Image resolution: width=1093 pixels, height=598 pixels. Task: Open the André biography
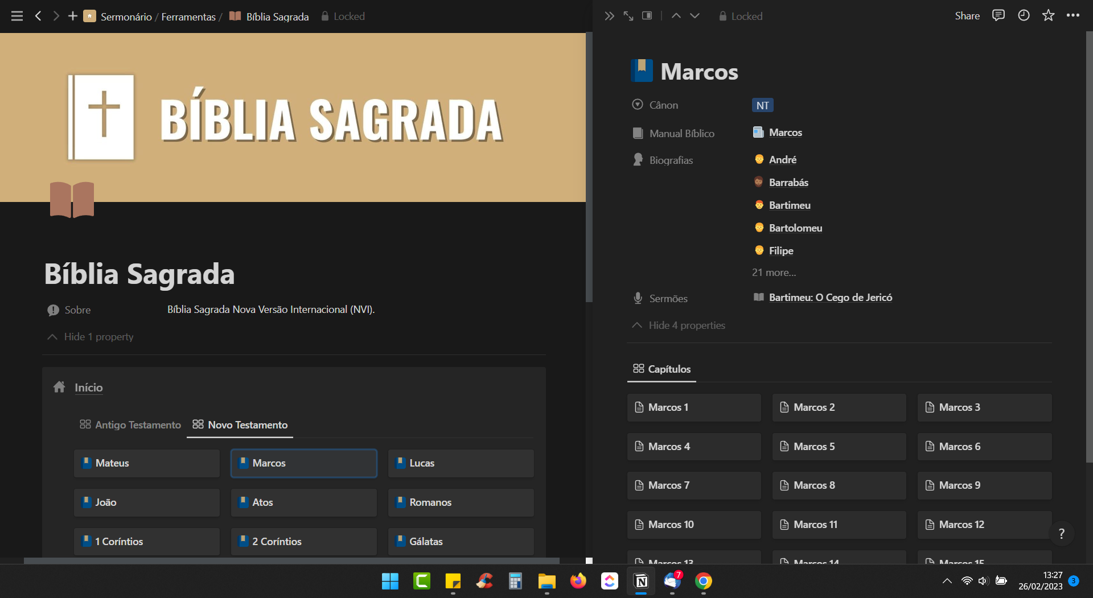click(782, 160)
